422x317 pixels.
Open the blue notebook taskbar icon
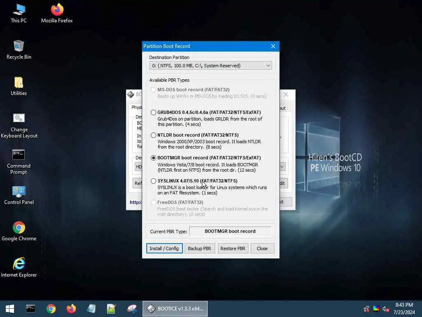(91, 309)
